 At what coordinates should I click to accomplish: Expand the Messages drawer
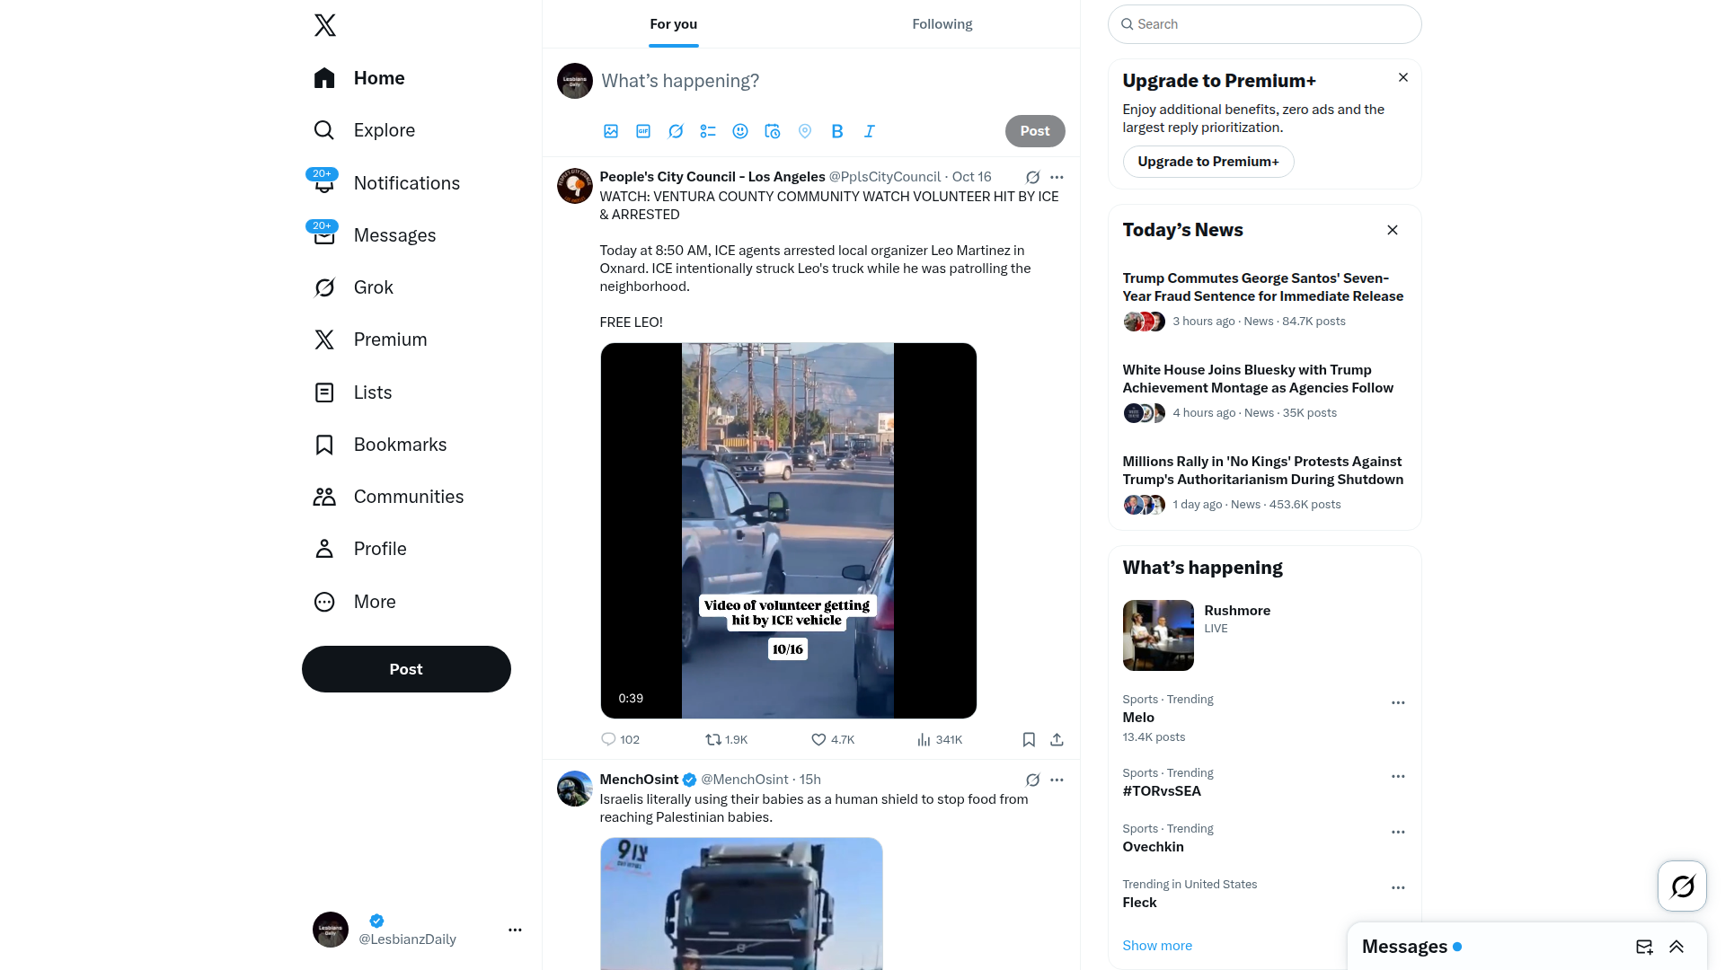coord(1676,947)
